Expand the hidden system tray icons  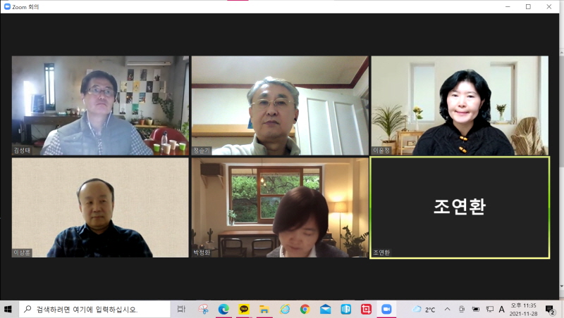tap(447, 309)
